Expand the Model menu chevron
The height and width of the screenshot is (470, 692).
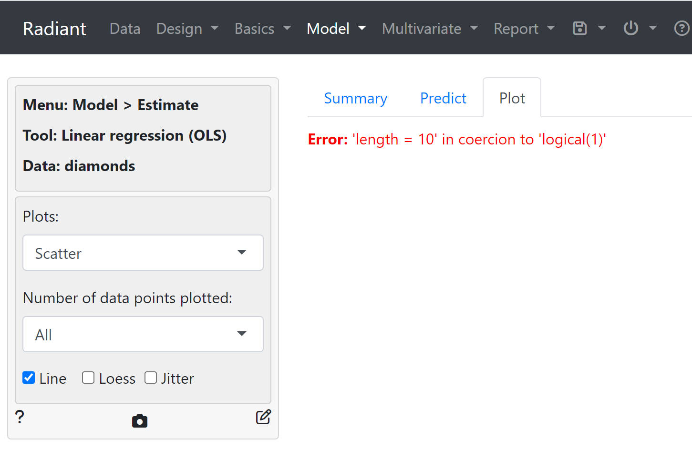coord(361,28)
